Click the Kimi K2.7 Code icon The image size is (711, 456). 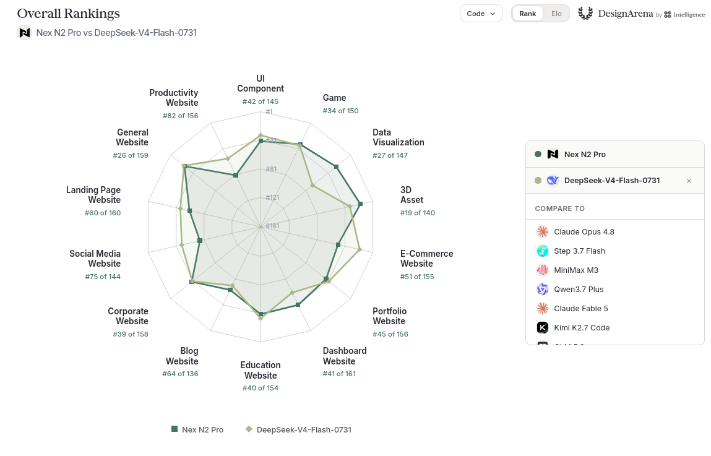[x=542, y=327]
